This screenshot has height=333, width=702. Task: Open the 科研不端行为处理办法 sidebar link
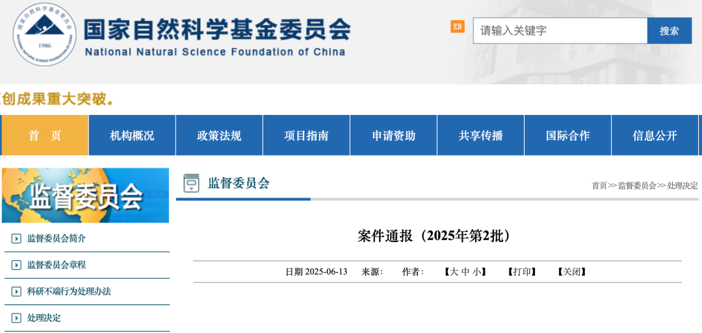tap(69, 291)
